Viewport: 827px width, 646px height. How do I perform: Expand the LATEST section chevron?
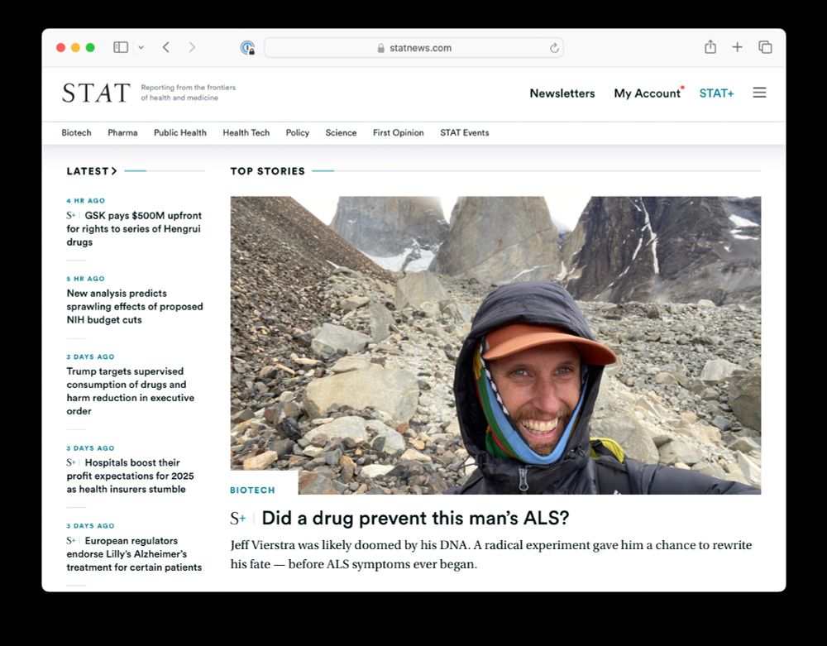(114, 171)
